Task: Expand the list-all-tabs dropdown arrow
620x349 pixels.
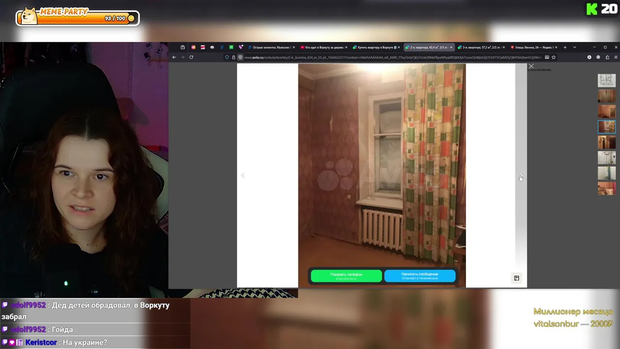Action: click(x=574, y=48)
